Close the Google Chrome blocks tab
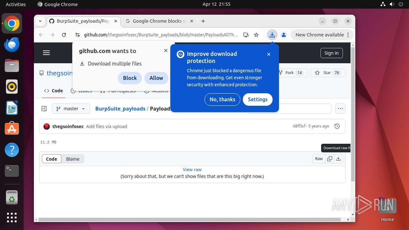The width and height of the screenshot is (409, 230). click(x=192, y=21)
